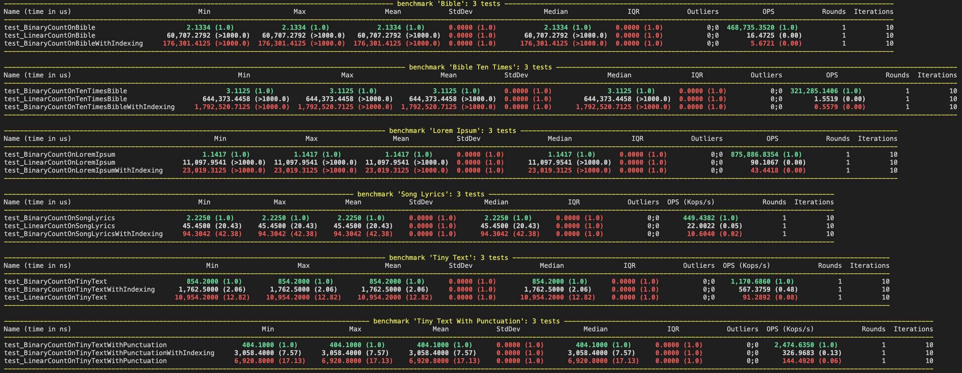The width and height of the screenshot is (962, 373).
Task: Select the test_LinearCountOnSongLyrics row name
Action: click(x=60, y=226)
